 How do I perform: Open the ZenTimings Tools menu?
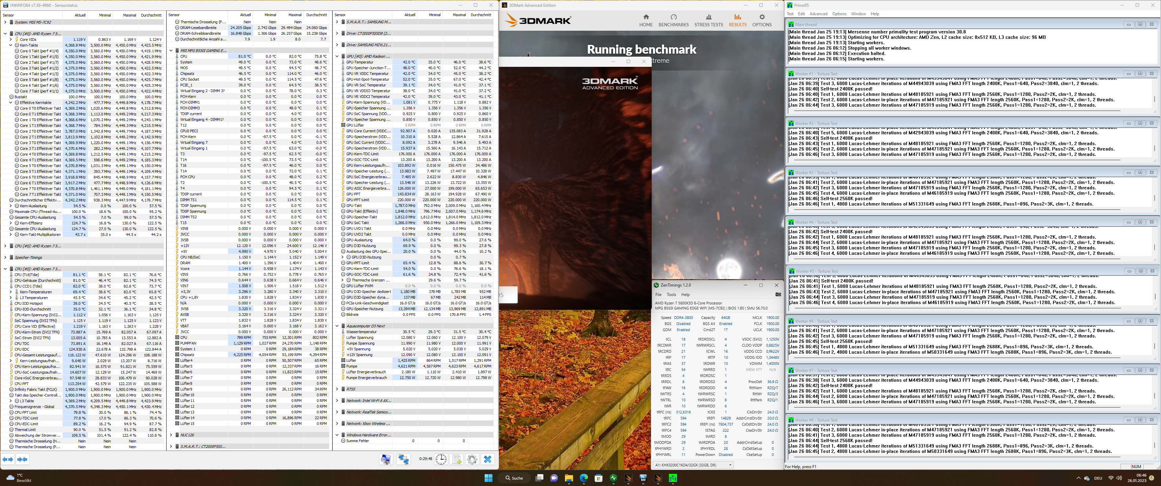(x=671, y=294)
